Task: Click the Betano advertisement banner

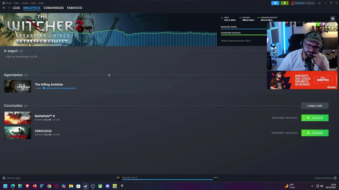Action: (302, 80)
